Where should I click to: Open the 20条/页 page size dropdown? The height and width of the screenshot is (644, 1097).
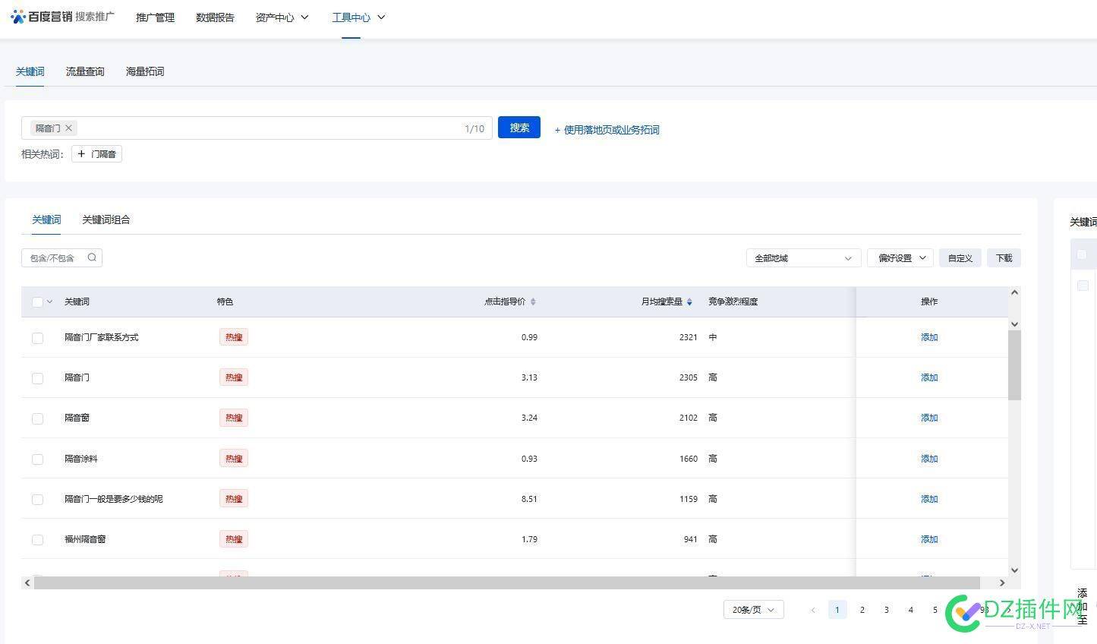pos(753,610)
